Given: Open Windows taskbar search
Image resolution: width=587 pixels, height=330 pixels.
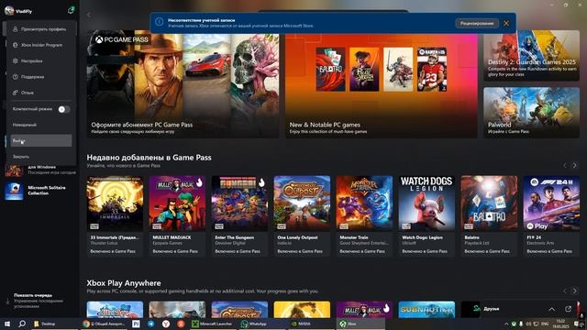Looking at the screenshot, I should coord(22,324).
